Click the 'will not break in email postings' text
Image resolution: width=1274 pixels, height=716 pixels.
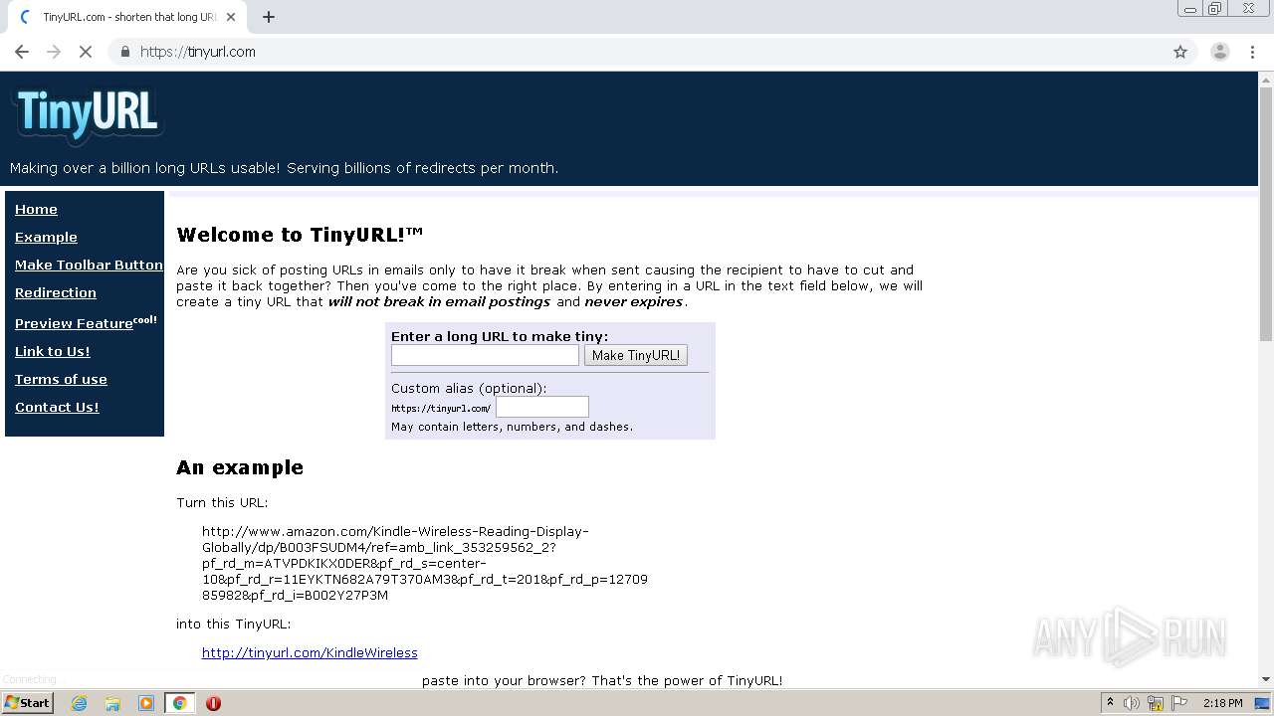pos(439,301)
